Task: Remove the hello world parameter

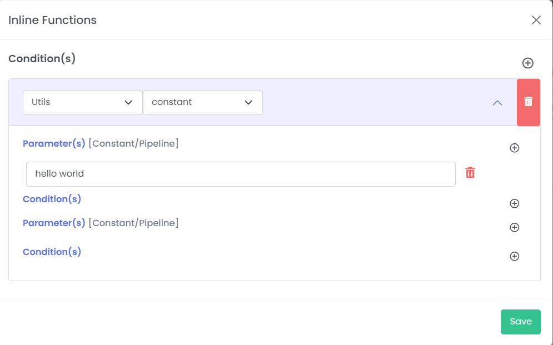Action: click(x=470, y=173)
